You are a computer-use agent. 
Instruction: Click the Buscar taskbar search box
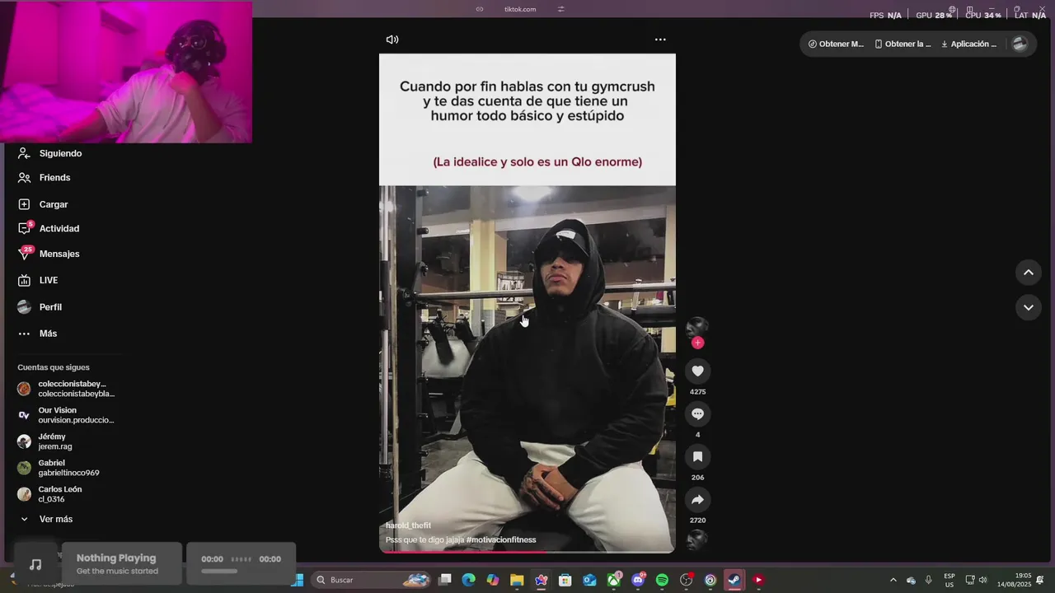[x=370, y=580]
